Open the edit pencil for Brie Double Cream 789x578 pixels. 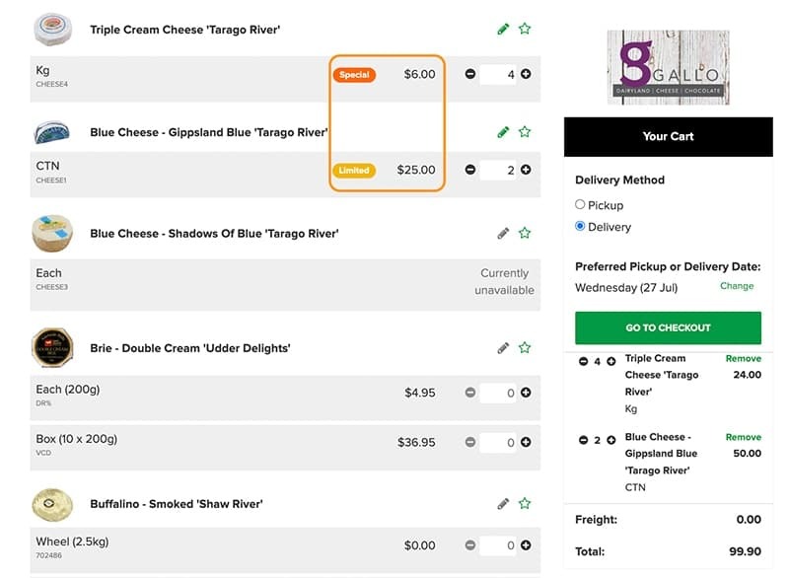(503, 347)
